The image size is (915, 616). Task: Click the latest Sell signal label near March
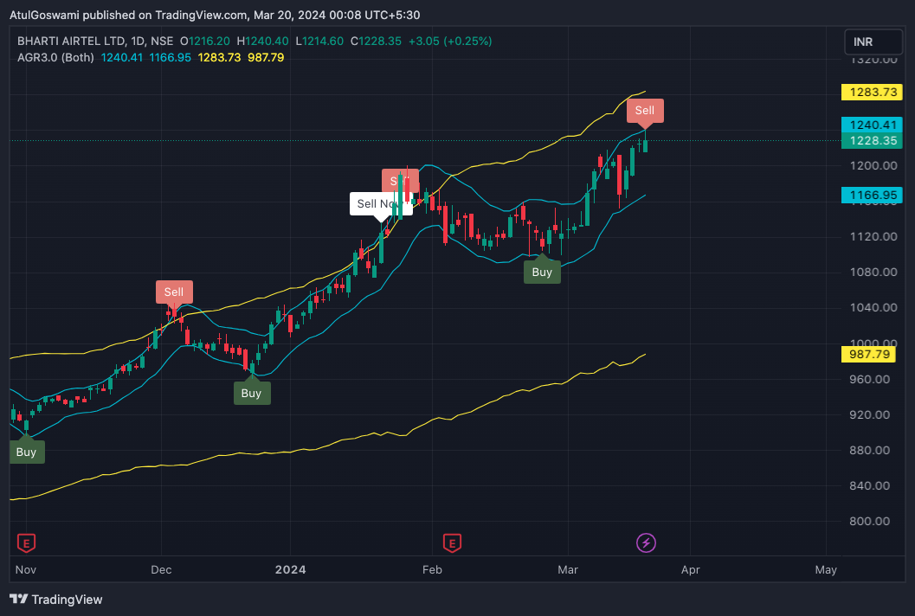645,111
